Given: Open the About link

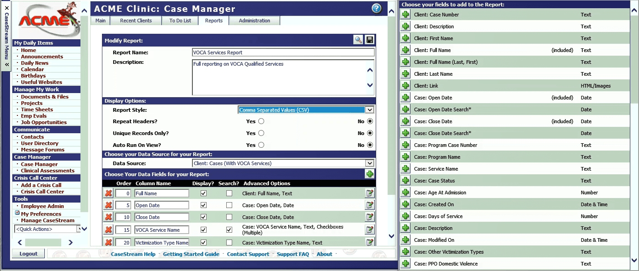Looking at the screenshot, I should tap(325, 254).
